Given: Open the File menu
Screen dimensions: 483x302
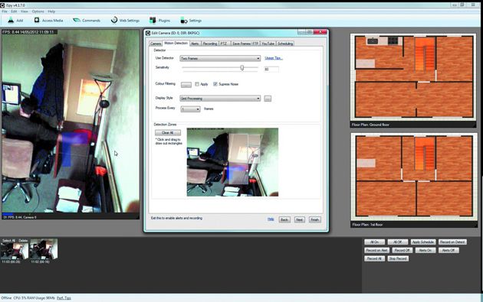Looking at the screenshot, I should tap(5, 11).
